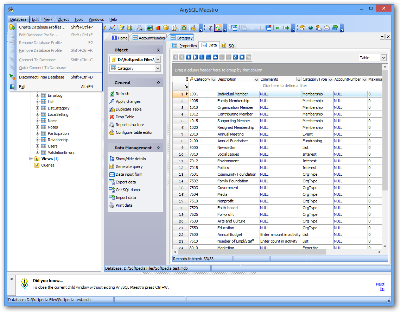Click the filter row funnel icon
Viewport: 401px width, 313px height.
pos(187,86)
